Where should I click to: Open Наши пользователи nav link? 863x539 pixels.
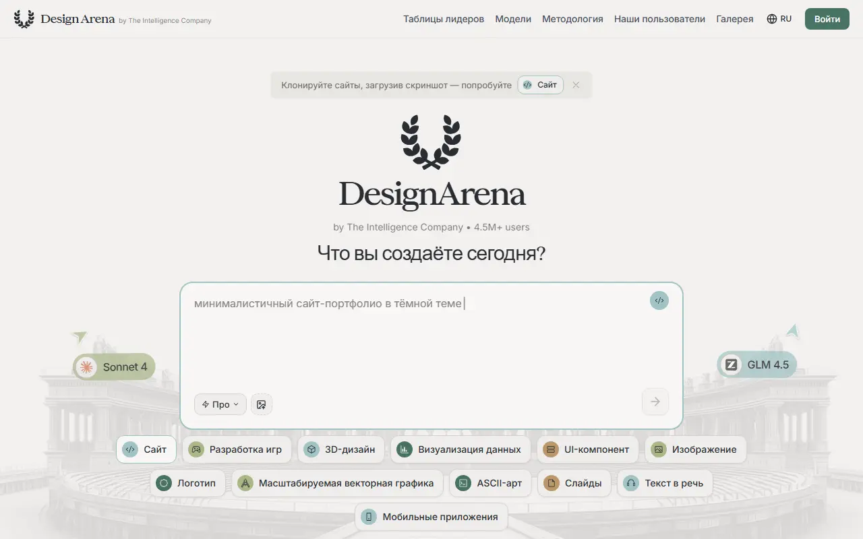[x=659, y=19]
